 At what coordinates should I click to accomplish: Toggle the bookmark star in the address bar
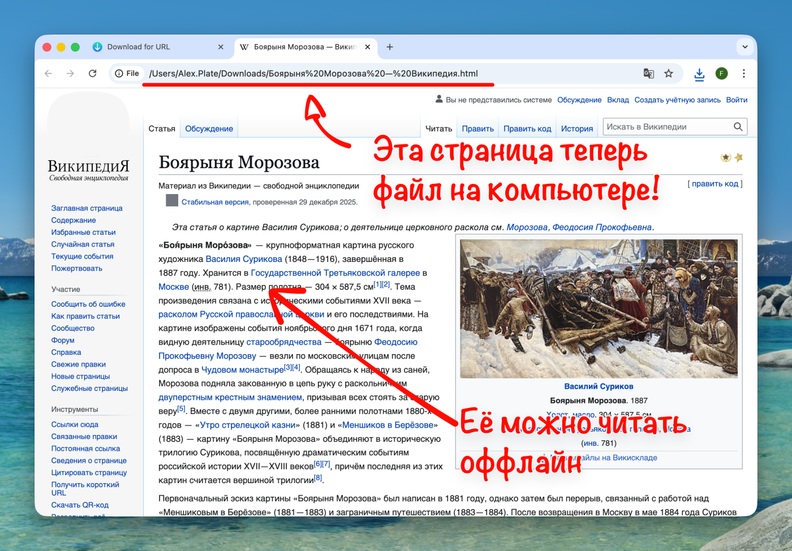coord(669,74)
